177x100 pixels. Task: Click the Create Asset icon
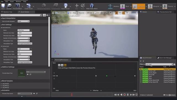click(28, 6)
